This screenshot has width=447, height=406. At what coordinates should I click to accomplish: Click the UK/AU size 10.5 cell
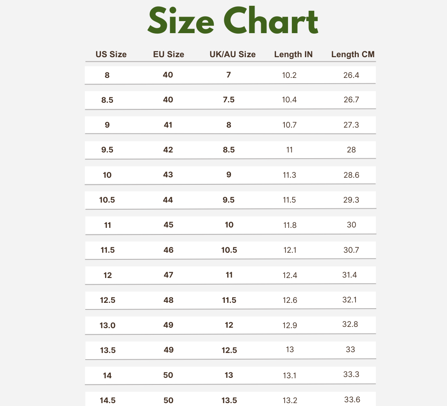[229, 250]
